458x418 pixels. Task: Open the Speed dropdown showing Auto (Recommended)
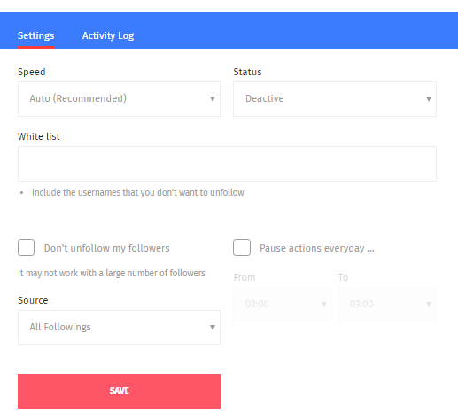click(x=119, y=99)
